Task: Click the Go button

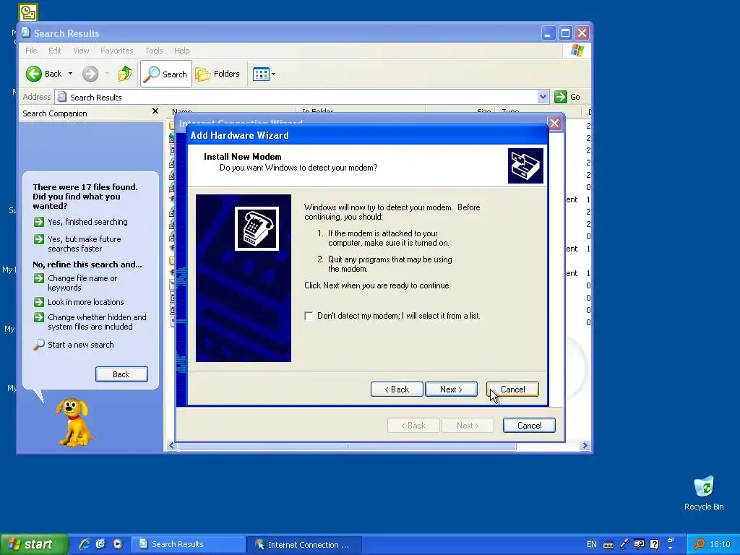Action: tap(568, 97)
